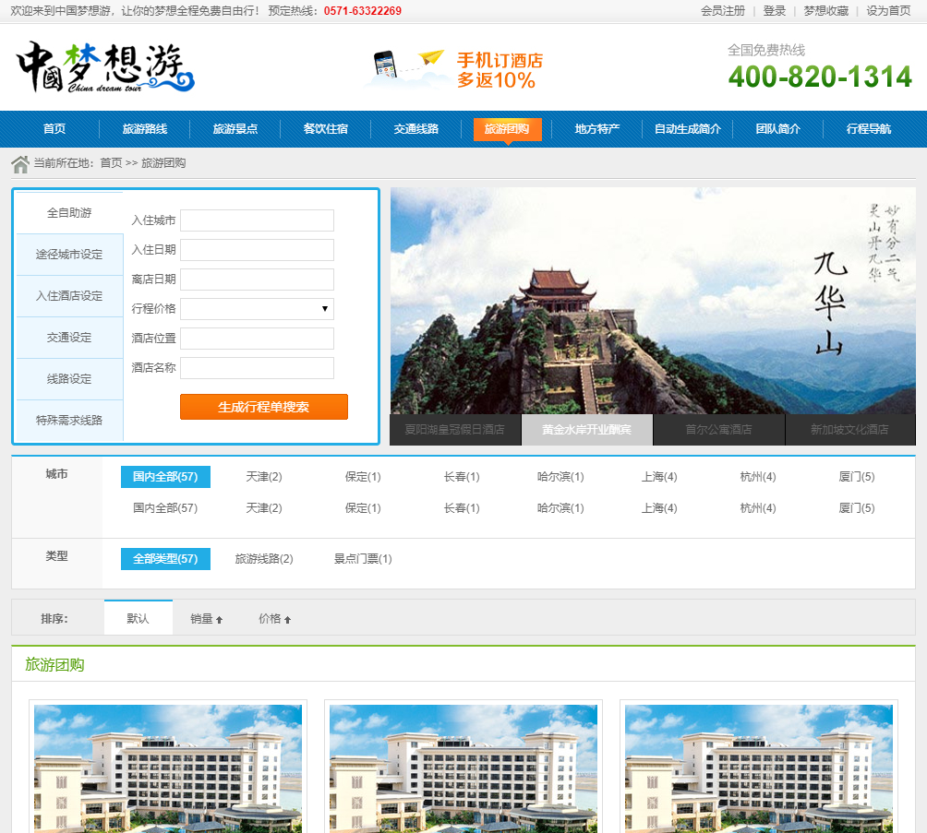Click the 中国梦想游 site logo
Viewport: 927px width, 833px height.
(x=102, y=66)
